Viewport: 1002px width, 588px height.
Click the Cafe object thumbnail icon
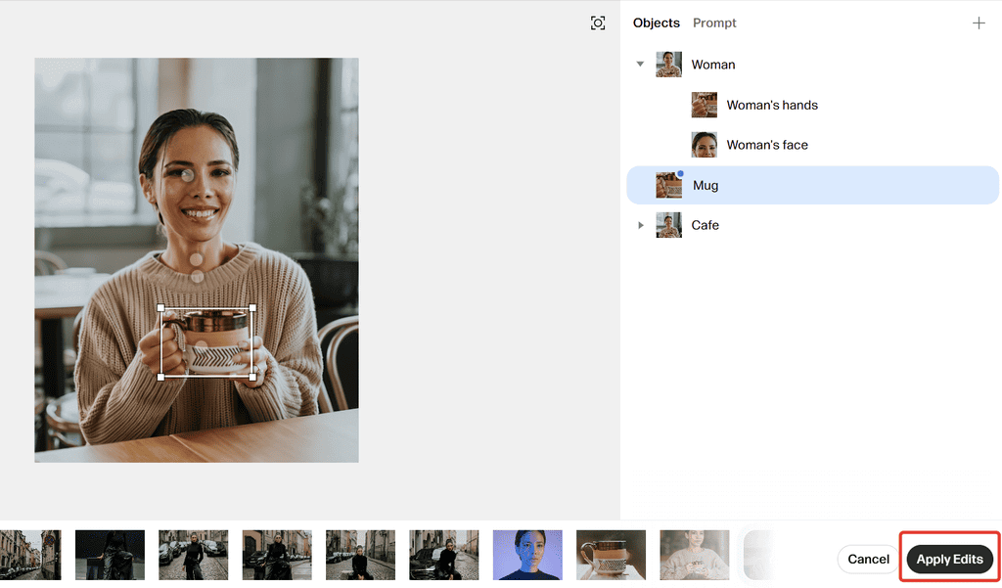(x=669, y=225)
